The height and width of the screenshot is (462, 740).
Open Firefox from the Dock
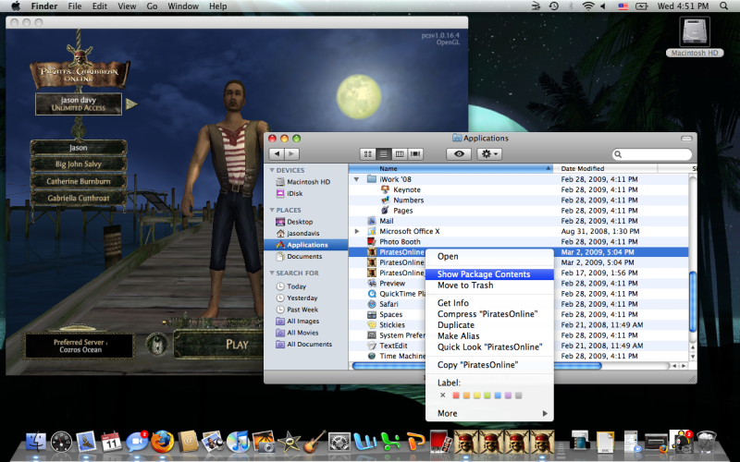pyautogui.click(x=162, y=442)
